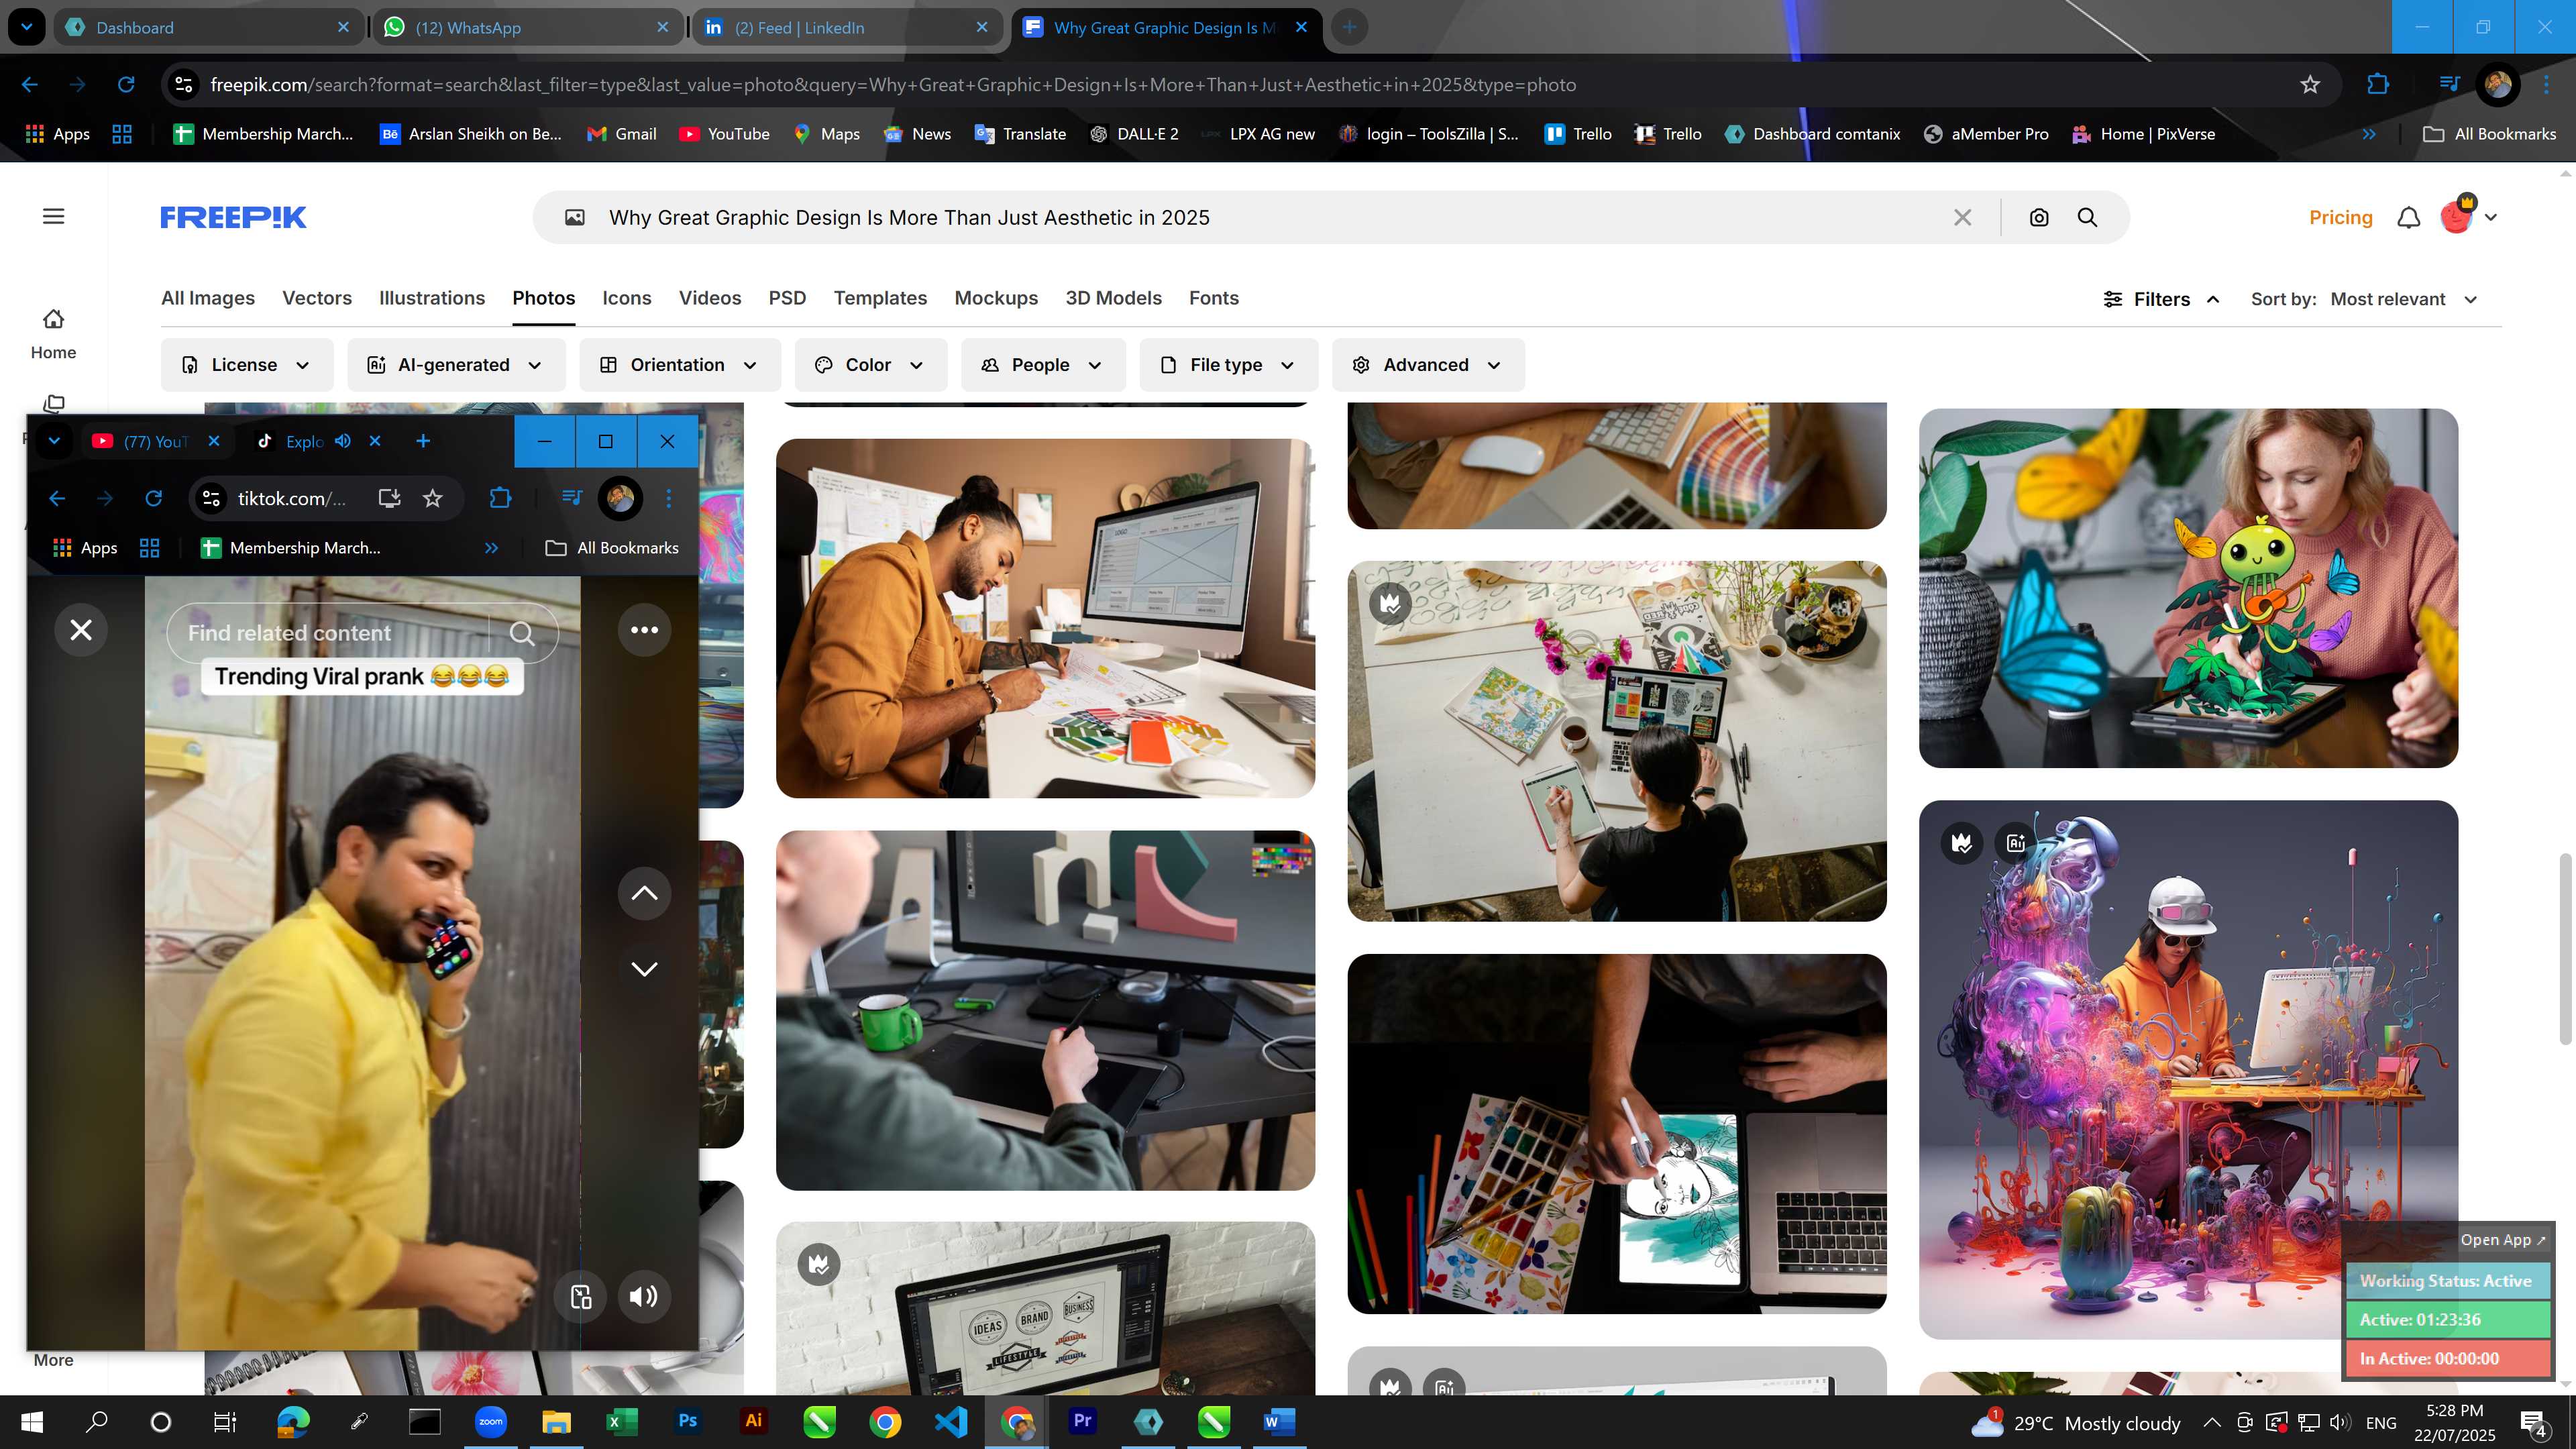This screenshot has height=1449, width=2576.
Task: Switch to Videos tab
Action: [710, 298]
